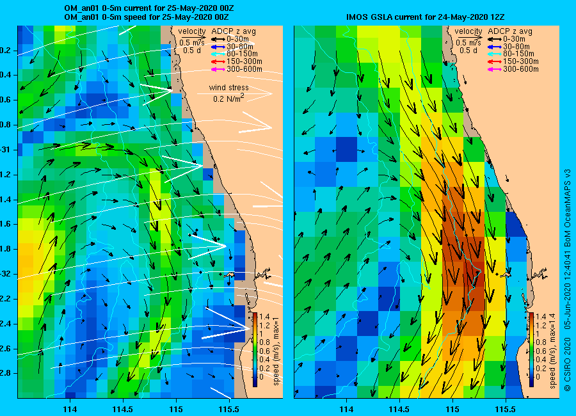
Task: Click the '0' value on the OM_an01 colorbar
Action: [x=261, y=377]
